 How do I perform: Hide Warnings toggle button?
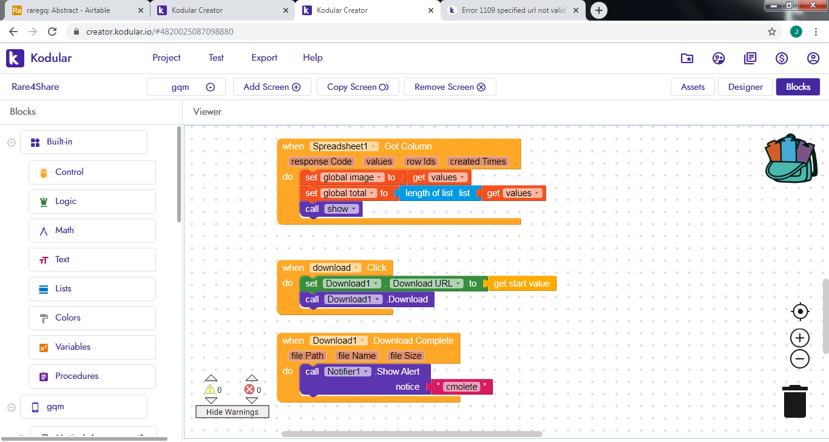pos(232,412)
